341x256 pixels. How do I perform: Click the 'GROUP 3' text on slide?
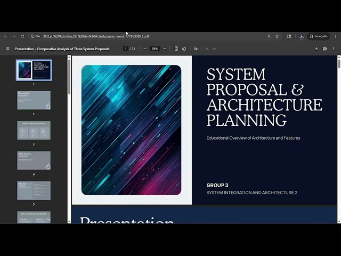tap(217, 185)
